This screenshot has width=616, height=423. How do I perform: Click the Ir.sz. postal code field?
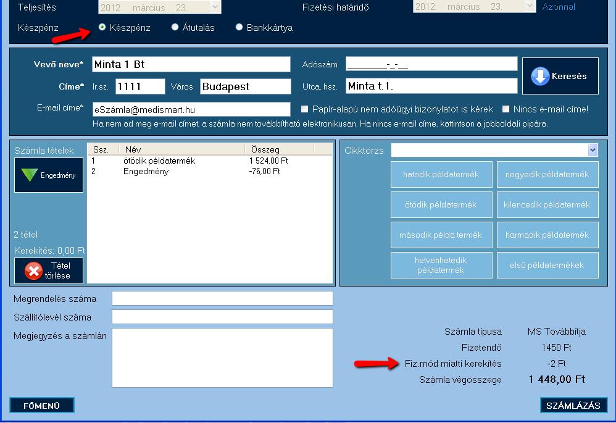tap(140, 86)
